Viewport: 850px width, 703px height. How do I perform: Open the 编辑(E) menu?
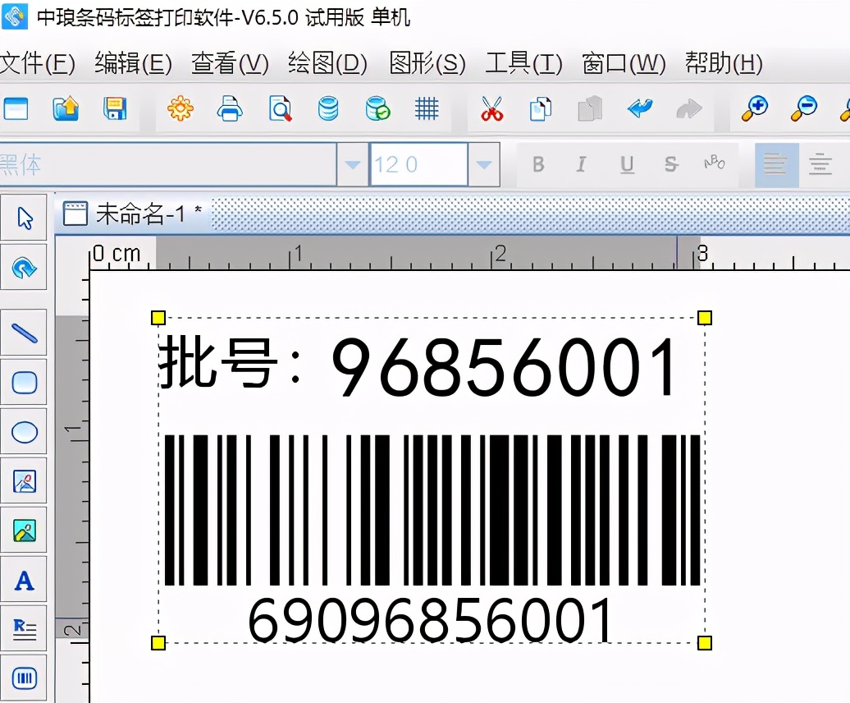pos(134,63)
